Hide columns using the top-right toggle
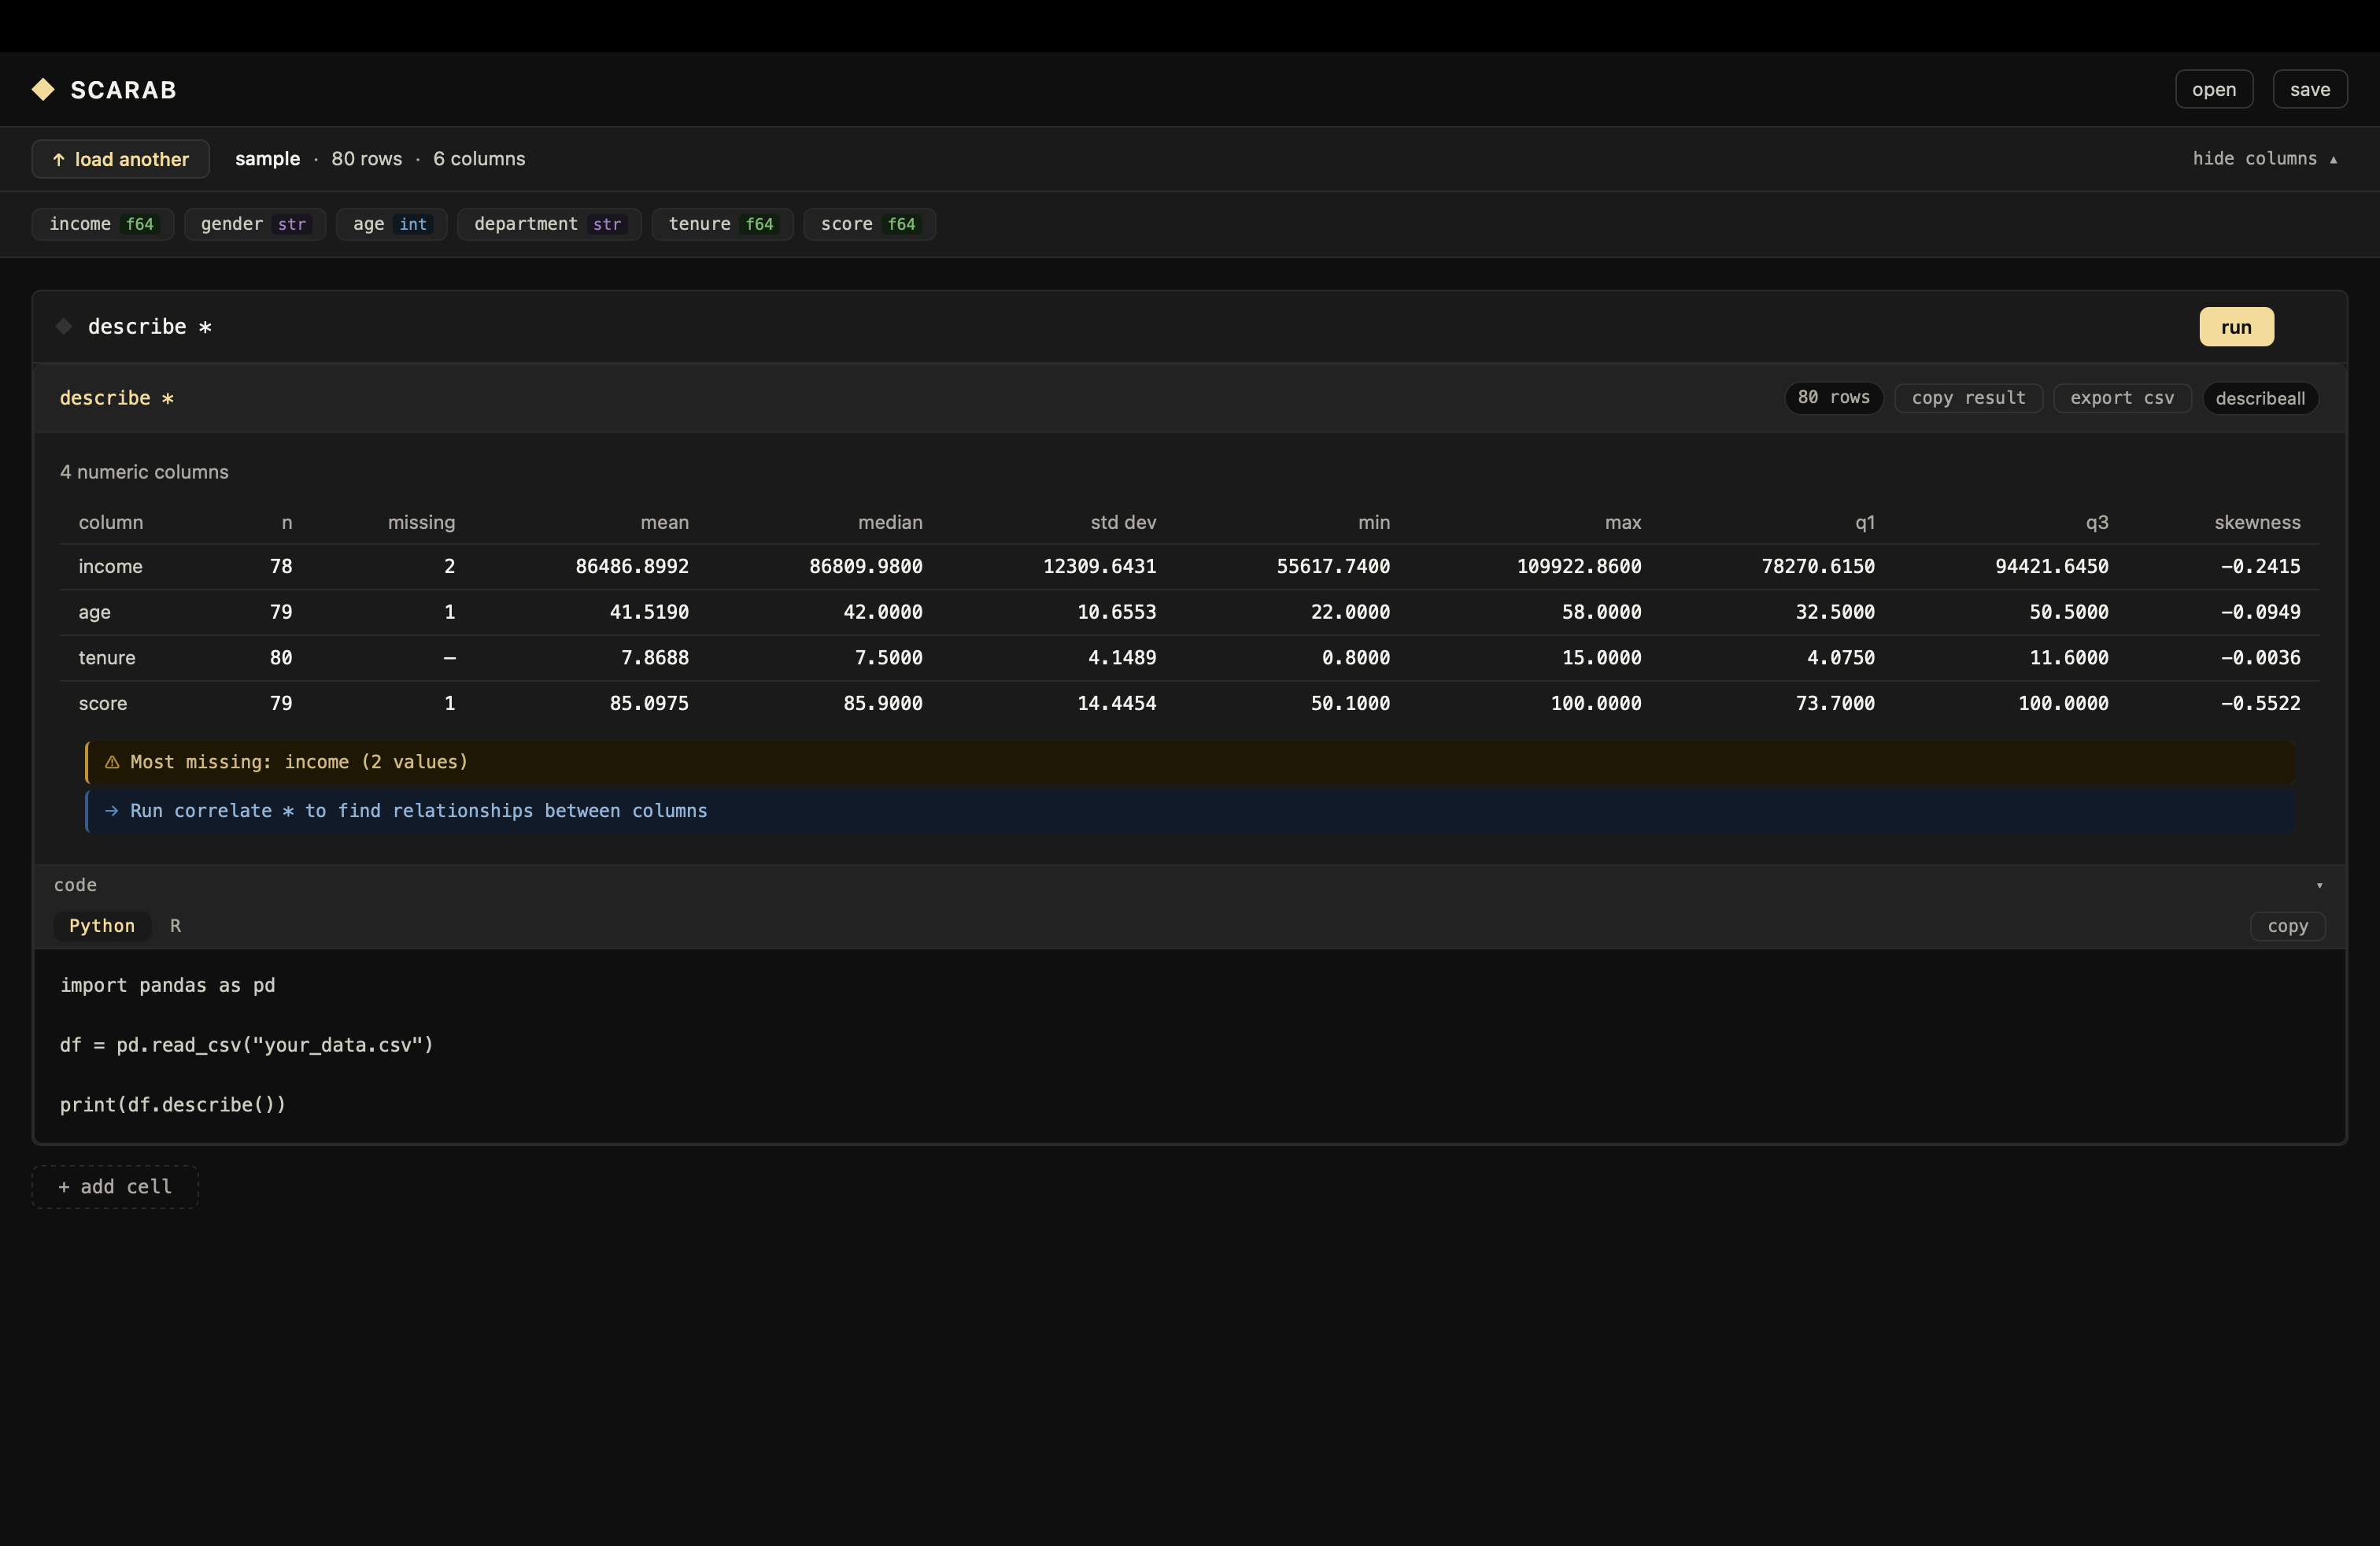The height and width of the screenshot is (1546, 2380). [2264, 159]
